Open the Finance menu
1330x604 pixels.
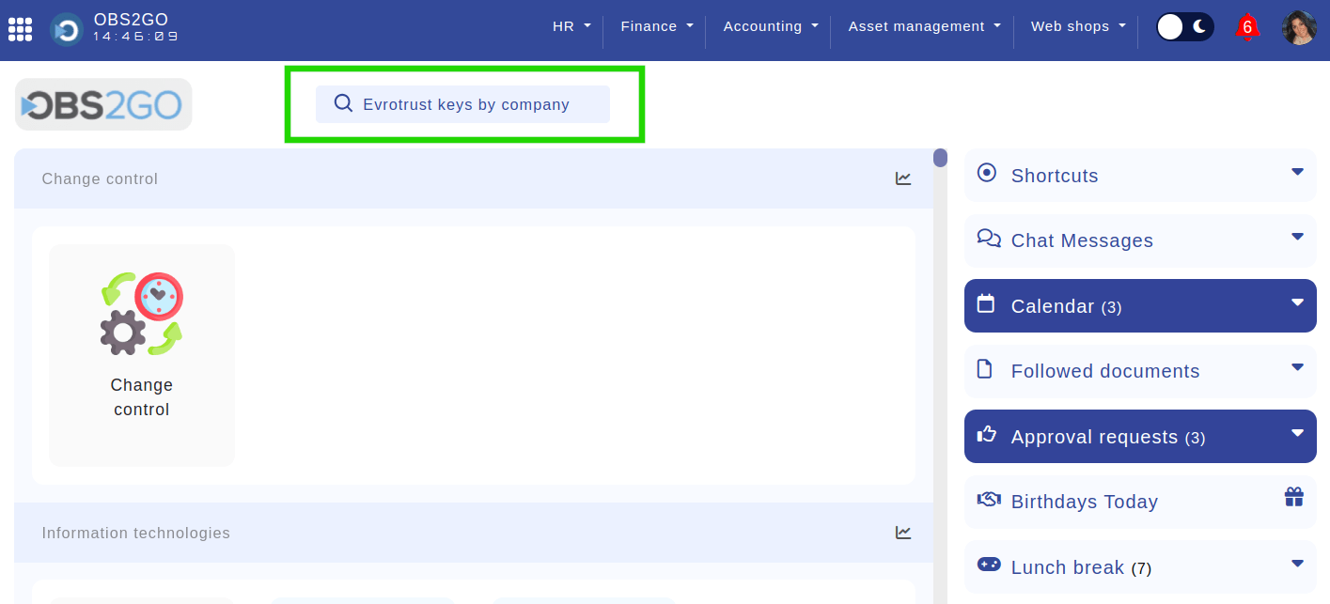click(656, 26)
